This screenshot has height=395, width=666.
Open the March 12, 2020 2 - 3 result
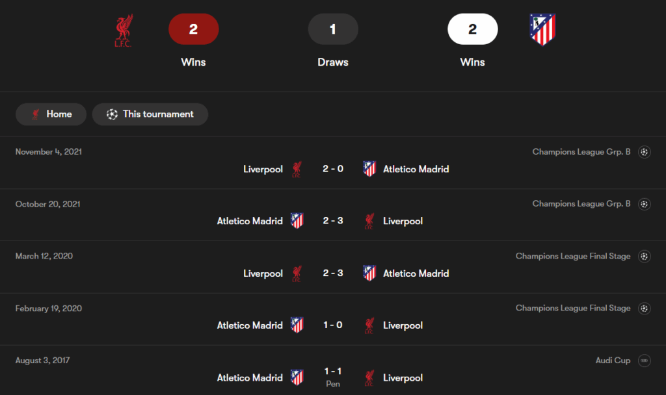pos(333,267)
